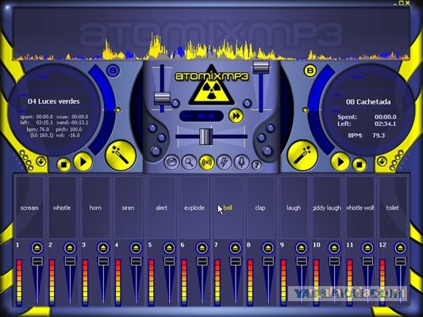Stop deck A playback
The image size is (423, 317).
click(63, 164)
